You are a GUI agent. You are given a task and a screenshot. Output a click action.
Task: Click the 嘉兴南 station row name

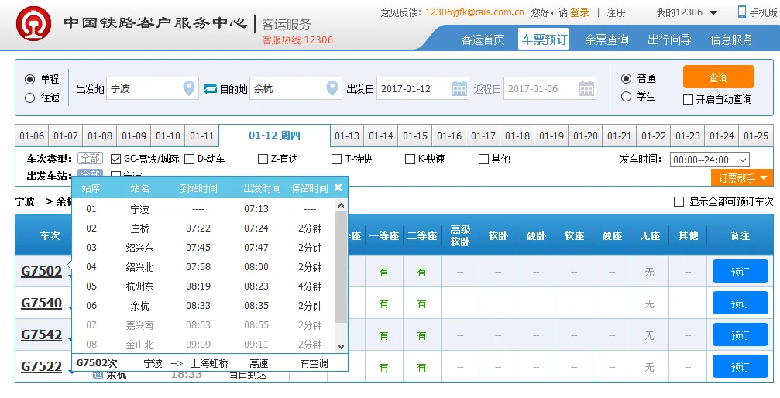(x=139, y=325)
